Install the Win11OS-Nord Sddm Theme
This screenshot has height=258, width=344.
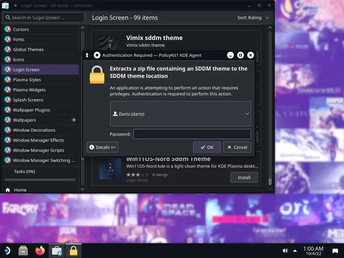[x=244, y=177]
